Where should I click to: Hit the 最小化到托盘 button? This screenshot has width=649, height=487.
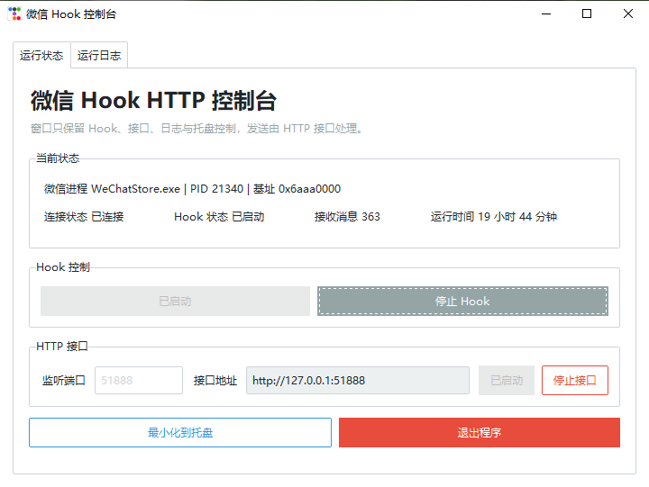(x=180, y=433)
